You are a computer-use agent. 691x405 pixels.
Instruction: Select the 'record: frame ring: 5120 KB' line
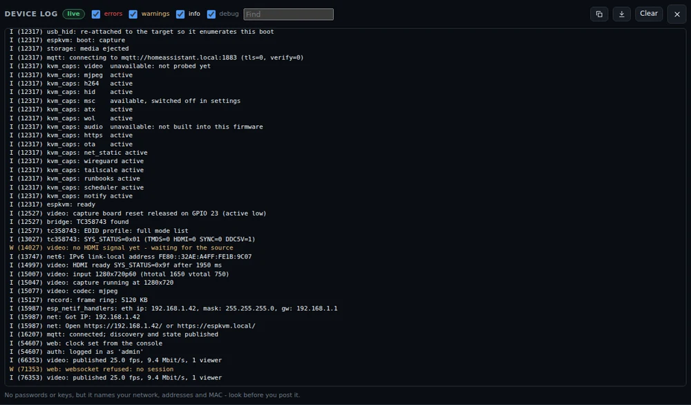pyautogui.click(x=79, y=300)
